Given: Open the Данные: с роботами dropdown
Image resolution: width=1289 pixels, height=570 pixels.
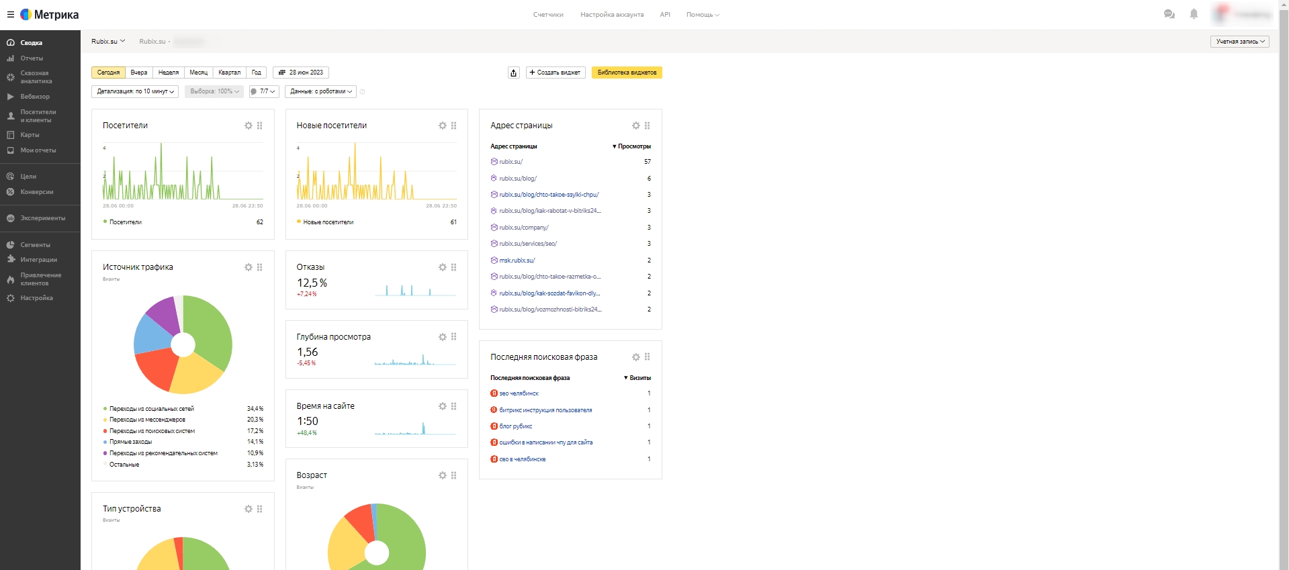Looking at the screenshot, I should (x=320, y=91).
